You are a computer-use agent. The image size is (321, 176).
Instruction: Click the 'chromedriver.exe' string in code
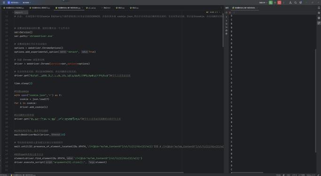41,36
